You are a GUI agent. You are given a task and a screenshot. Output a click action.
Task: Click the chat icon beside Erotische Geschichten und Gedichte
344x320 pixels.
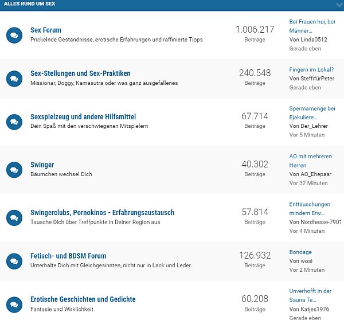pyautogui.click(x=14, y=304)
